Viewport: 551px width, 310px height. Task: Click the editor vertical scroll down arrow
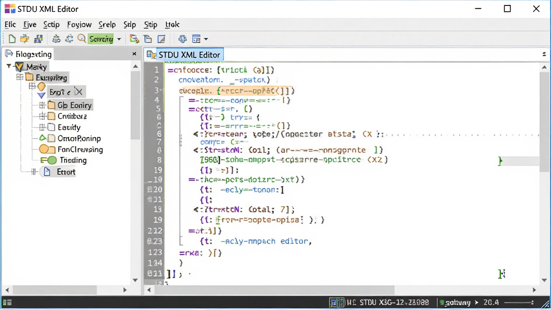tap(545, 280)
